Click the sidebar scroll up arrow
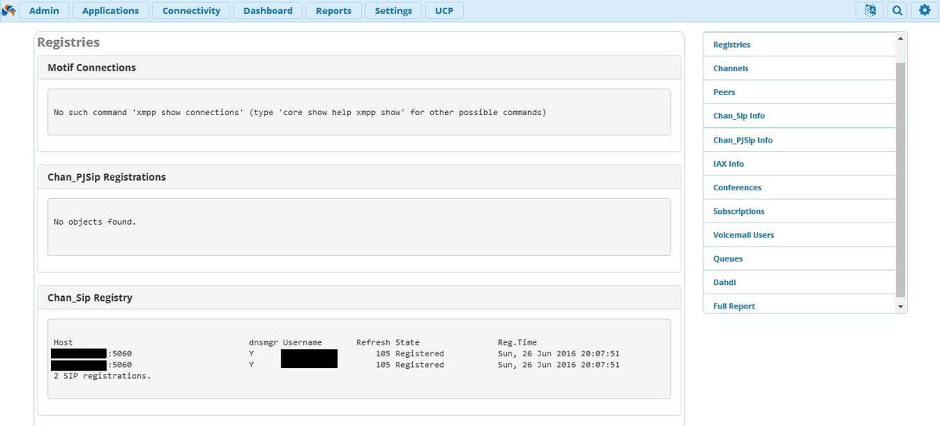 pyautogui.click(x=900, y=38)
